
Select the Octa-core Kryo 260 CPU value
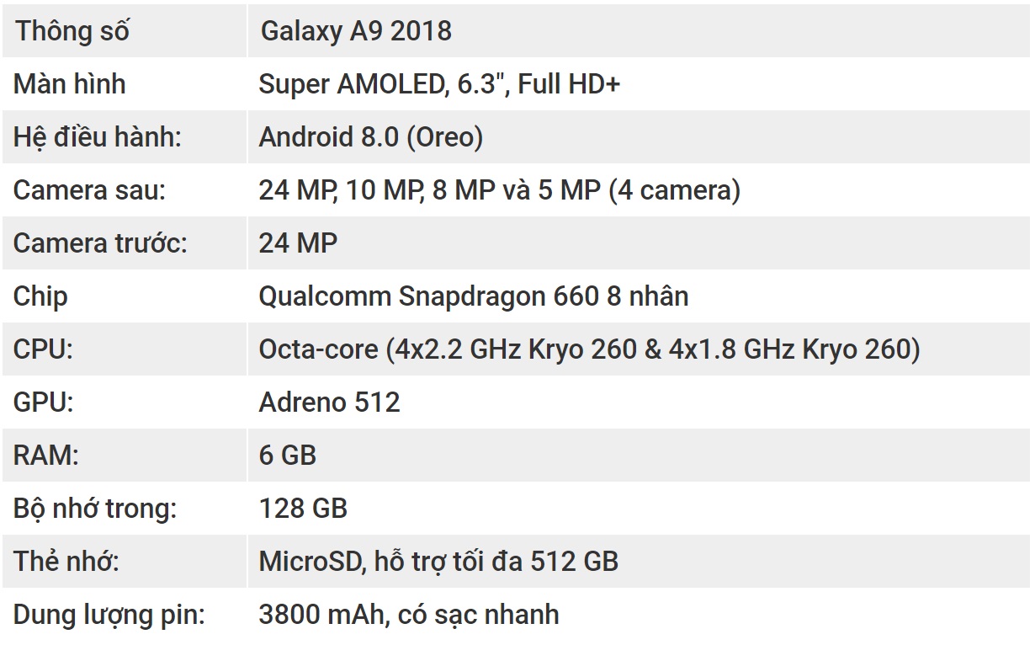tap(590, 349)
